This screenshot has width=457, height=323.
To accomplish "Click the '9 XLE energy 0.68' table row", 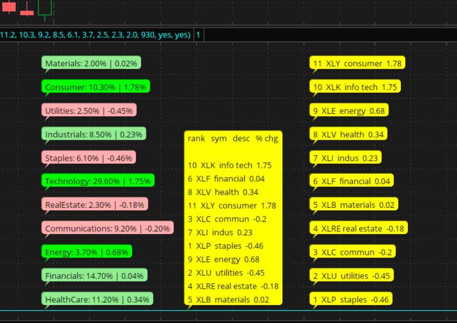I will click(224, 259).
